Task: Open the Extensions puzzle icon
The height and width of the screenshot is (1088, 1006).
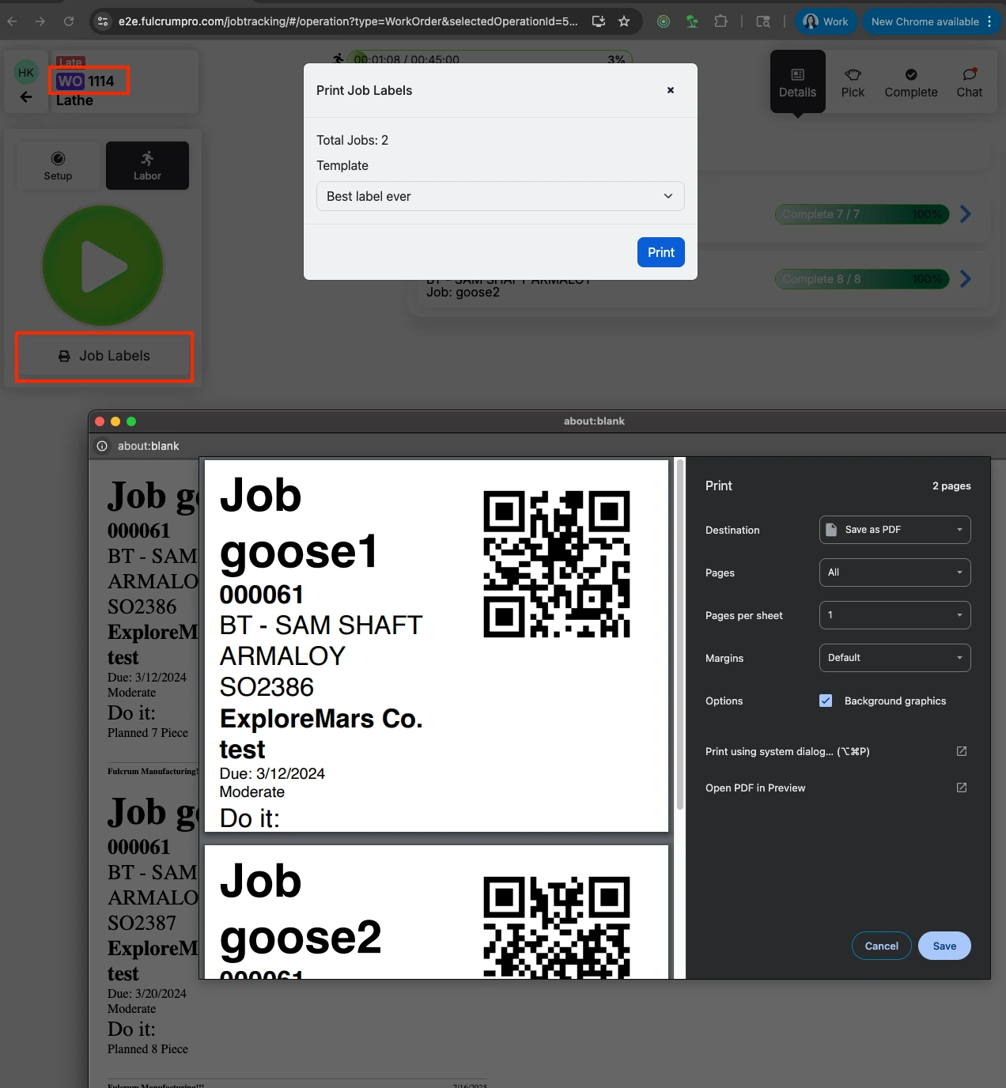Action: 720,21
